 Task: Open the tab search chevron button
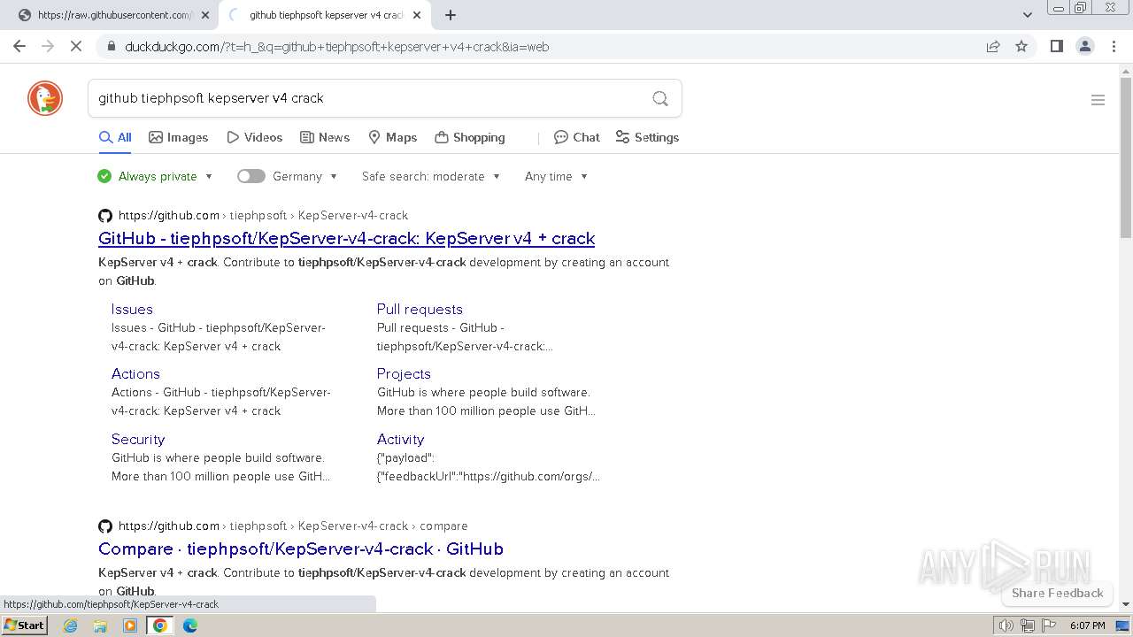tap(1027, 15)
